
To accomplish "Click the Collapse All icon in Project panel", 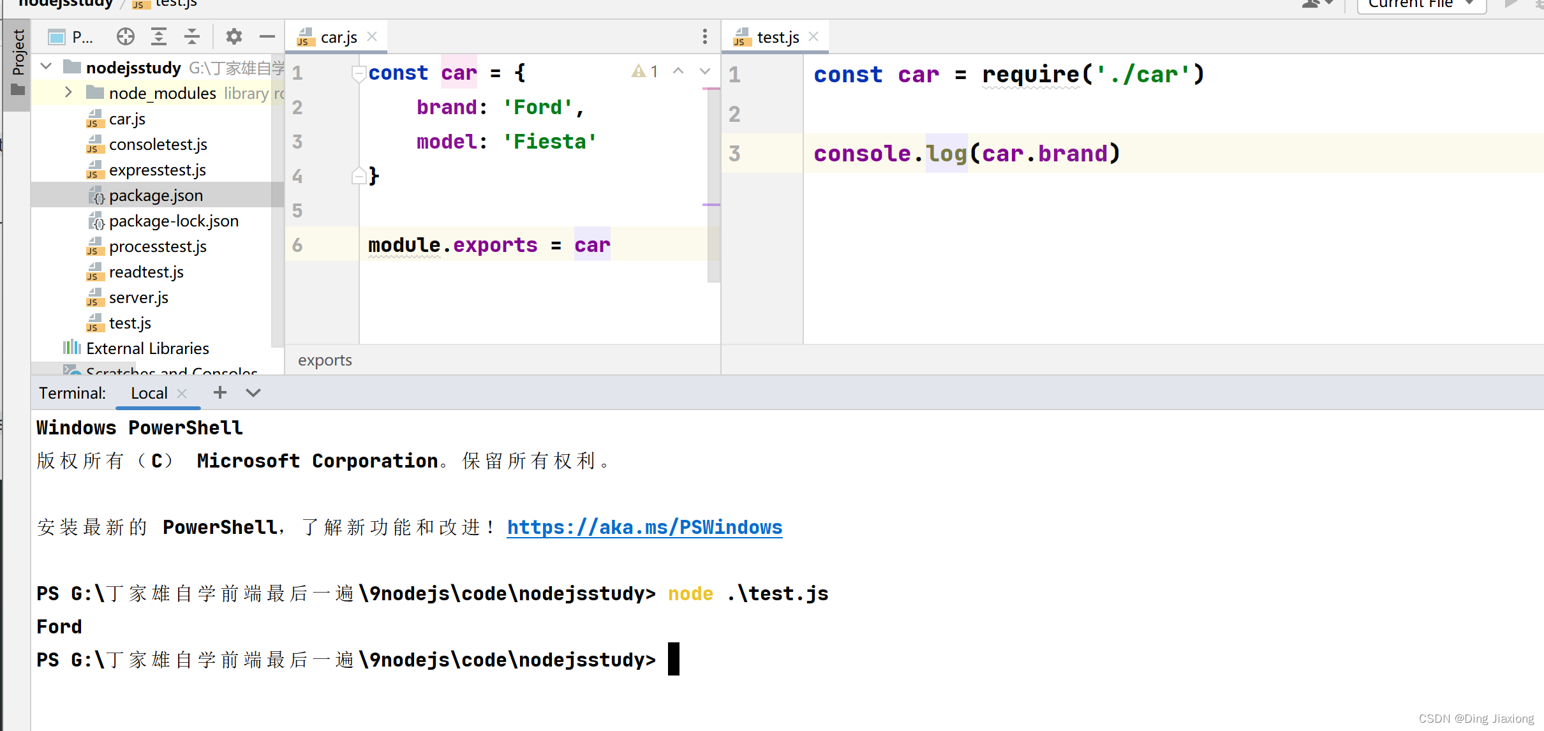I will tap(192, 37).
